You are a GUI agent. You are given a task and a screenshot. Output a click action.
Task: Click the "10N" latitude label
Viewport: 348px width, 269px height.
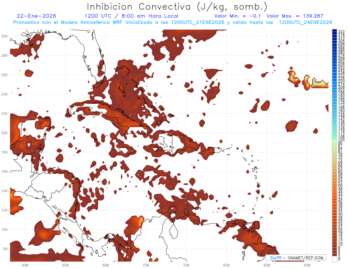(x=4, y=229)
